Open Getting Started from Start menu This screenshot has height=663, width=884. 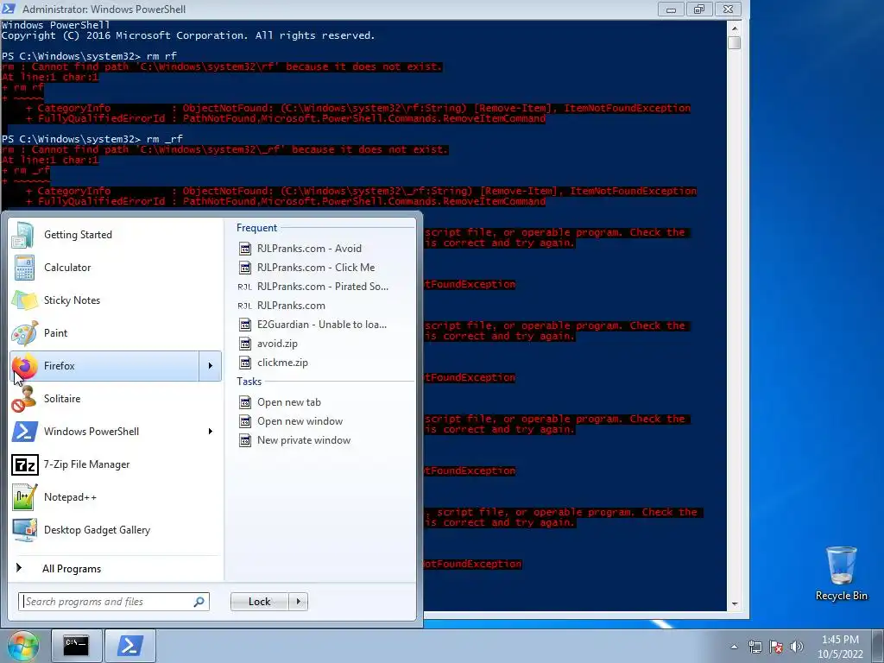click(115, 235)
